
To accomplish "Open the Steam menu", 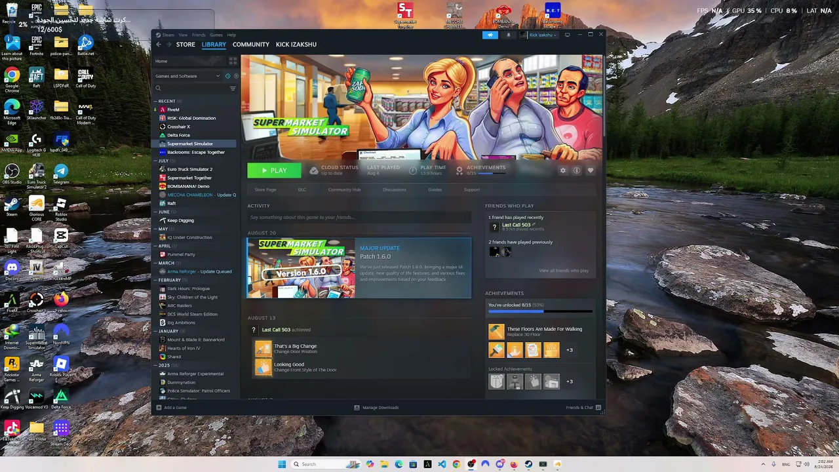I will coord(168,35).
